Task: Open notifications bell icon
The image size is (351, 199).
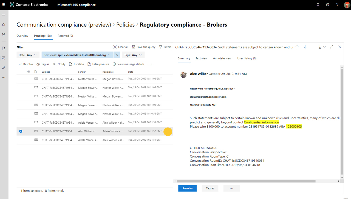Action: point(318,5)
